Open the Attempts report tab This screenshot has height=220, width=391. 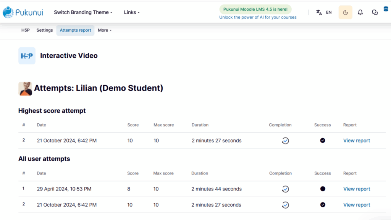tap(75, 30)
